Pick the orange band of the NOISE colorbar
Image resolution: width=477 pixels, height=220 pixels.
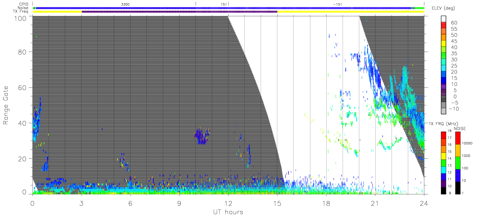(x=458, y=150)
